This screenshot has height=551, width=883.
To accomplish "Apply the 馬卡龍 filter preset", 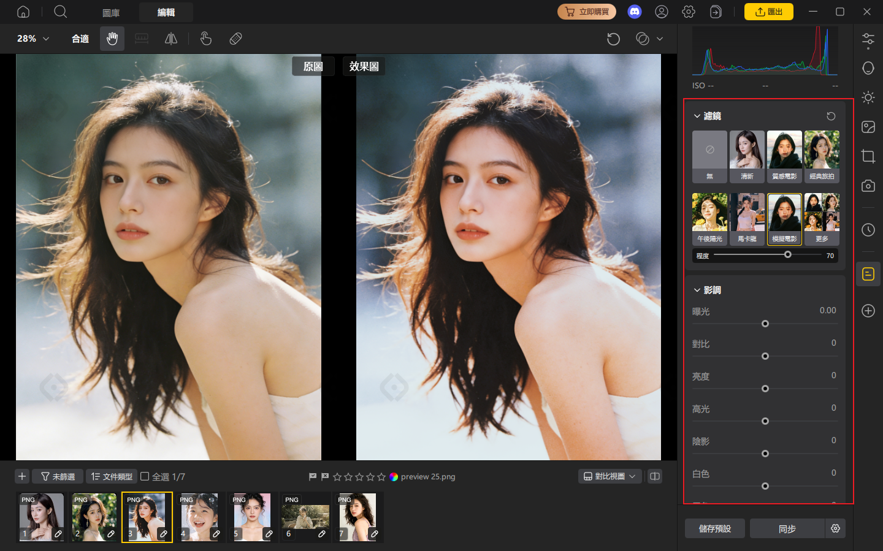I will point(747,219).
